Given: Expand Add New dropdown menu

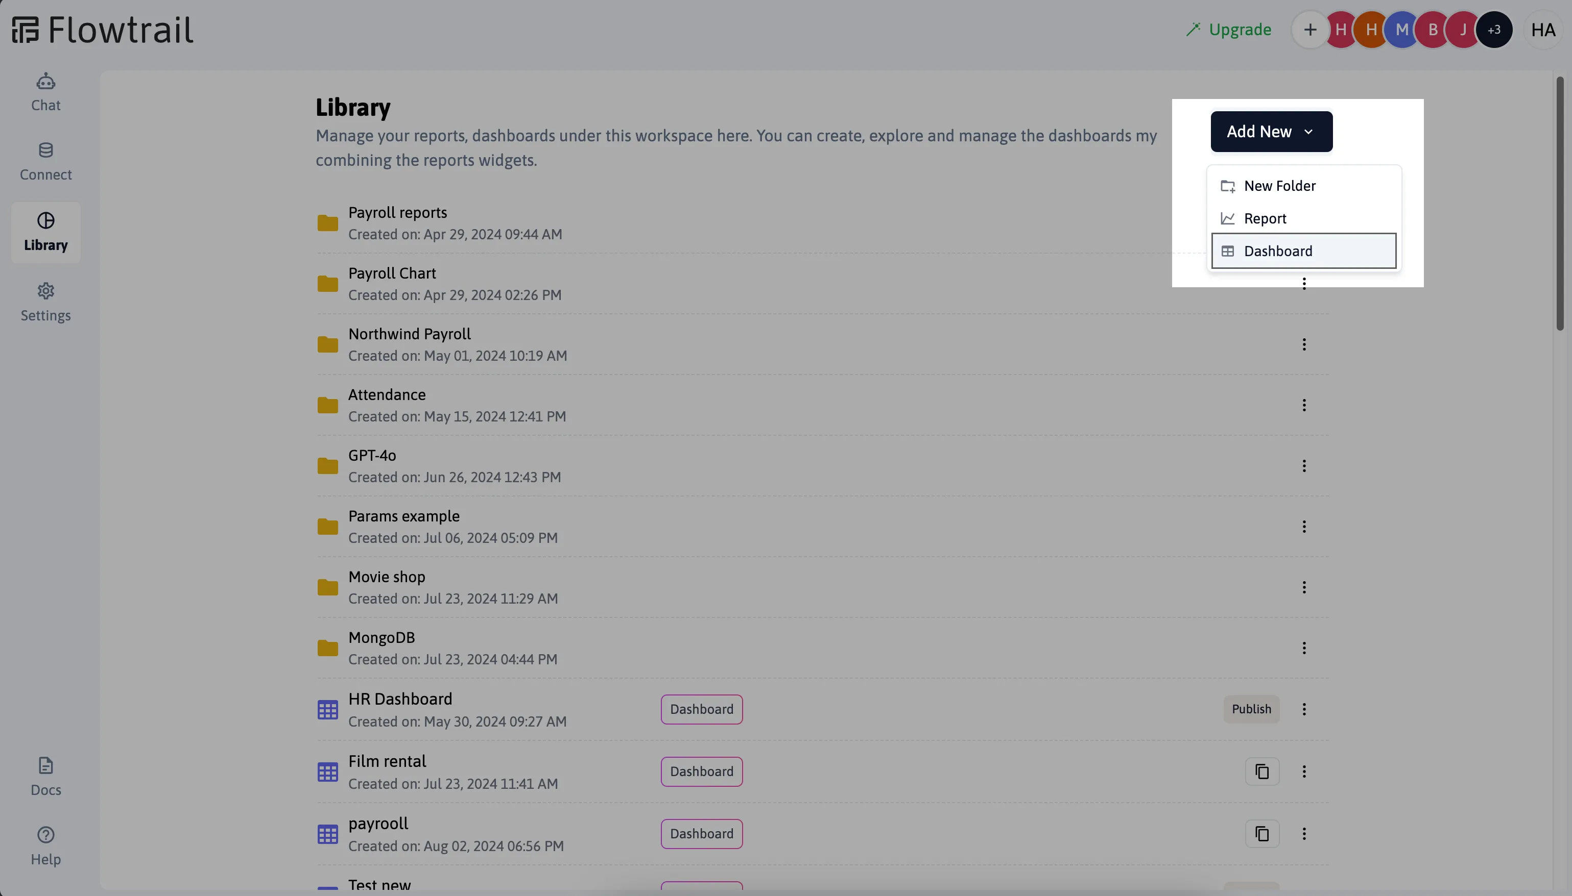Looking at the screenshot, I should click(1271, 131).
